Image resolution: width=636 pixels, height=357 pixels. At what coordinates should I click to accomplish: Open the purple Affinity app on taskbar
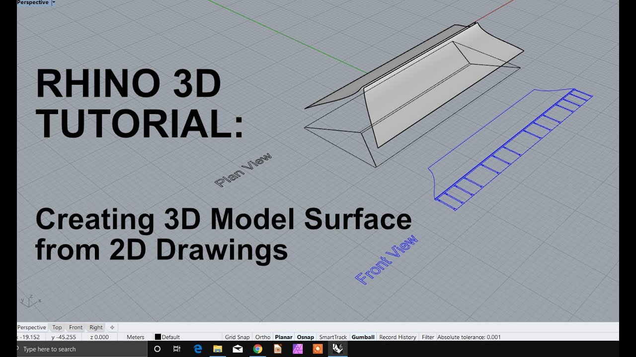click(298, 349)
